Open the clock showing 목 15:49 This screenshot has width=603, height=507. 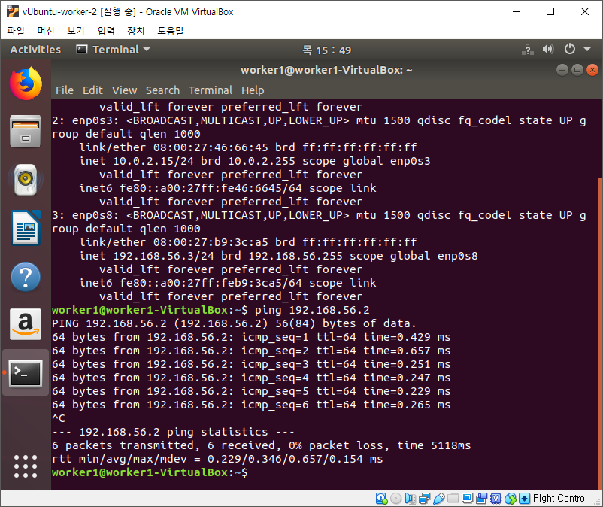click(x=327, y=50)
